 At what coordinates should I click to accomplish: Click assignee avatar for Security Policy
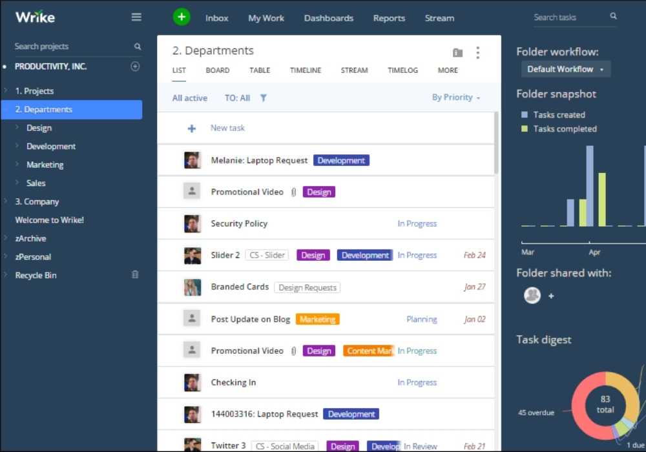pos(192,223)
